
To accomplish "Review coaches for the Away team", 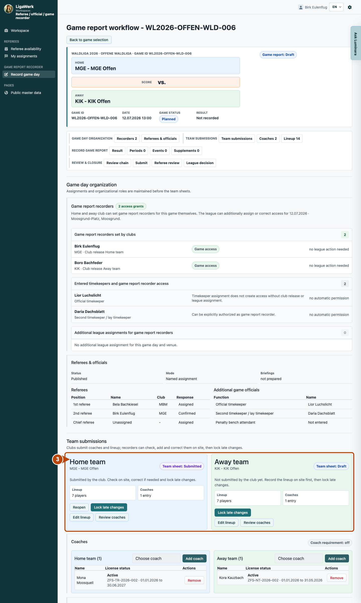I will [x=257, y=523].
